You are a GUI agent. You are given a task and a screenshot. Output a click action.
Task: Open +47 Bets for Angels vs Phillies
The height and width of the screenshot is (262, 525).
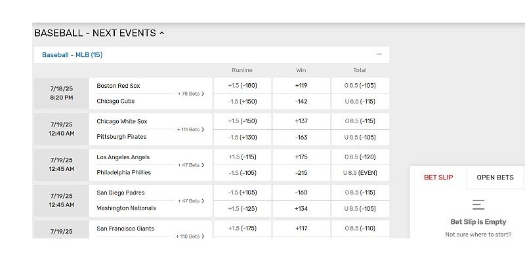[191, 165]
